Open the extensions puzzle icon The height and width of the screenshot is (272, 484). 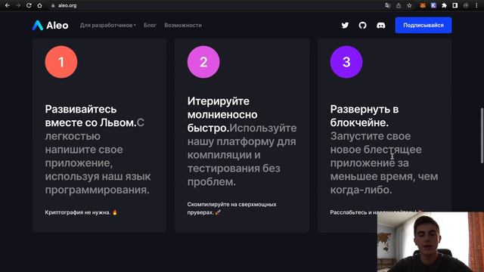point(444,5)
